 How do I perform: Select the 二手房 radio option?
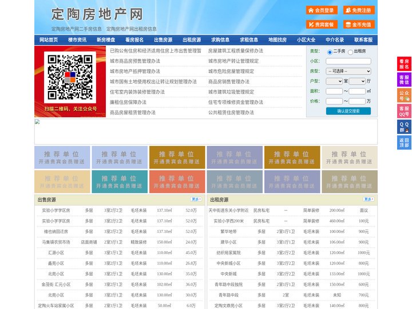pyautogui.click(x=330, y=52)
